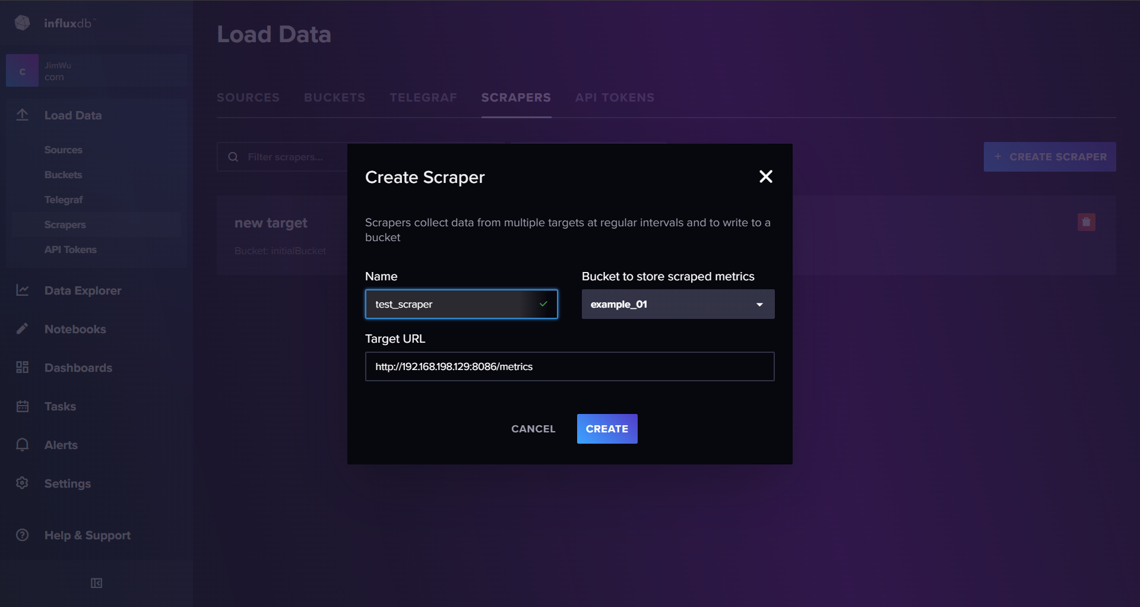Open Buckets in the sidebar
Image resolution: width=1140 pixels, height=607 pixels.
64,175
